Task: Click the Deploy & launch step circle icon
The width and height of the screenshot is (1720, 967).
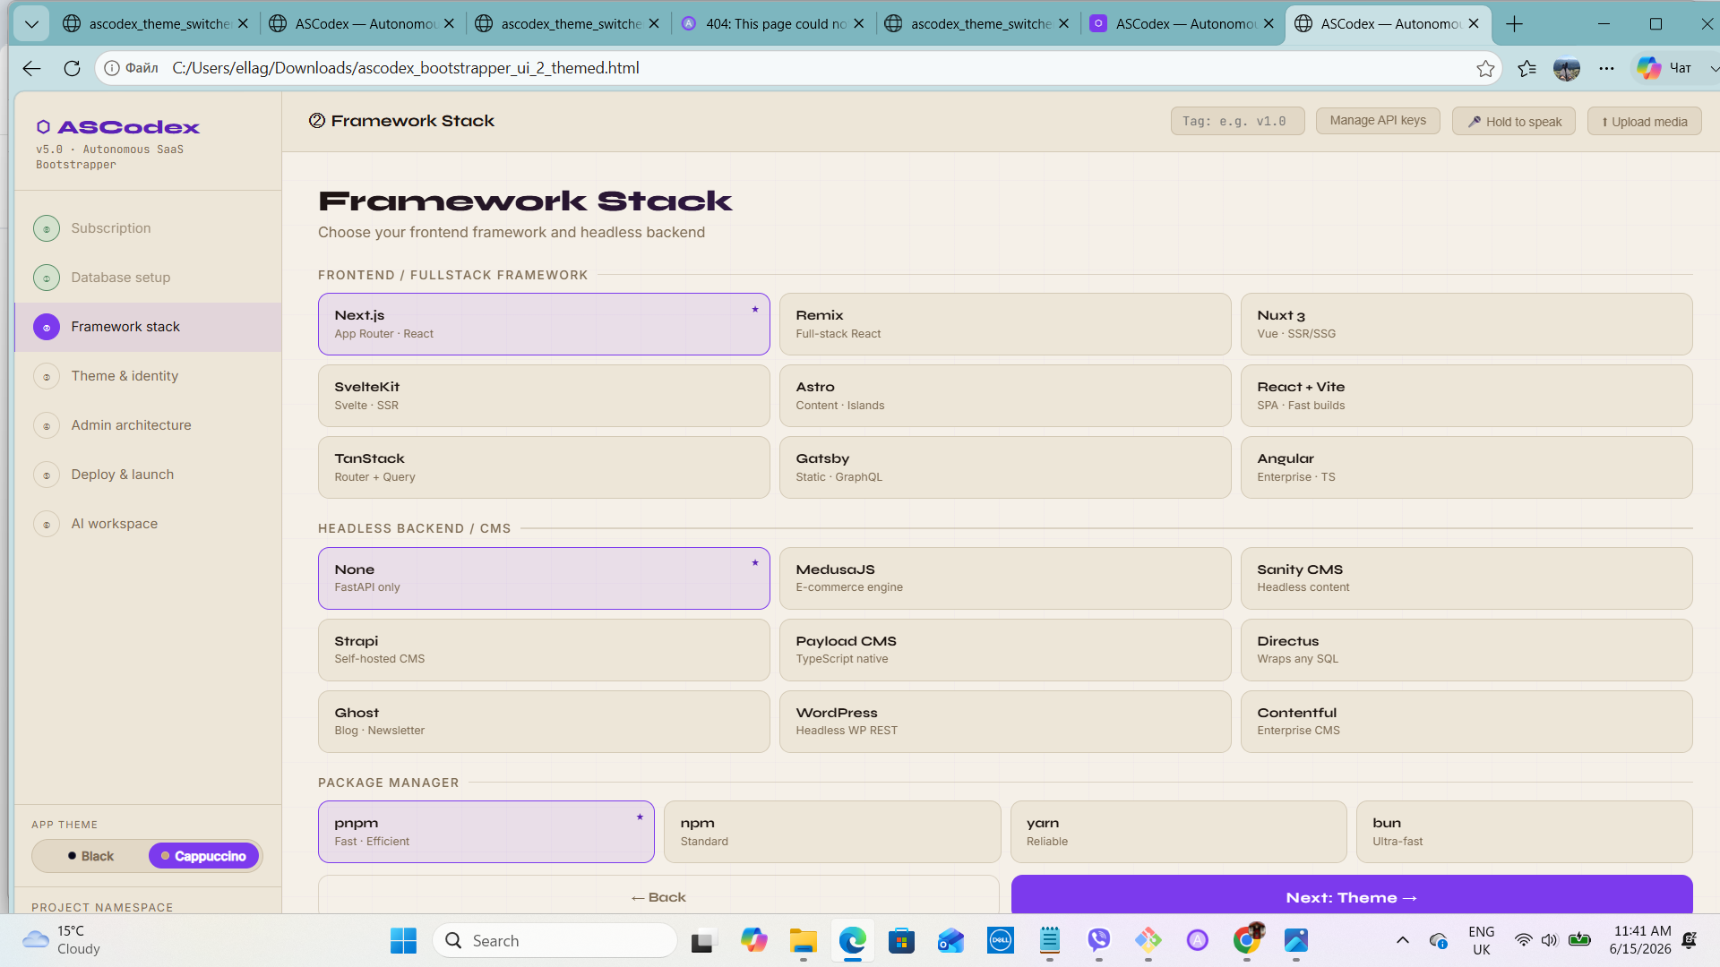Action: pyautogui.click(x=47, y=475)
